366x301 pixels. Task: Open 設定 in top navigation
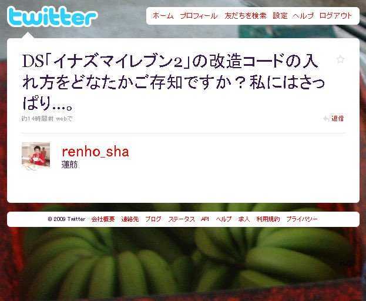tap(280, 16)
